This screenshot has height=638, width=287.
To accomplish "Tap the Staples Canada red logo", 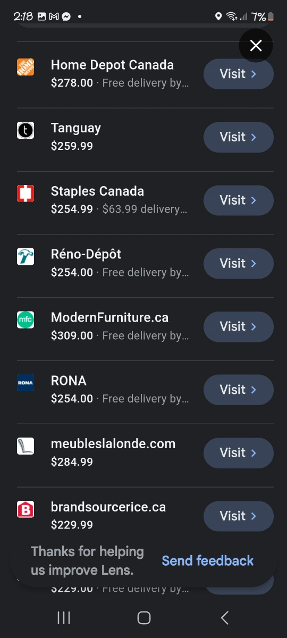I will click(x=26, y=194).
